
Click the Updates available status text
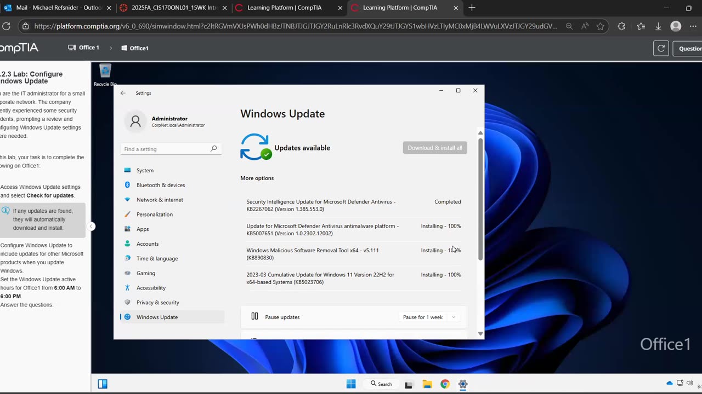[x=302, y=148]
